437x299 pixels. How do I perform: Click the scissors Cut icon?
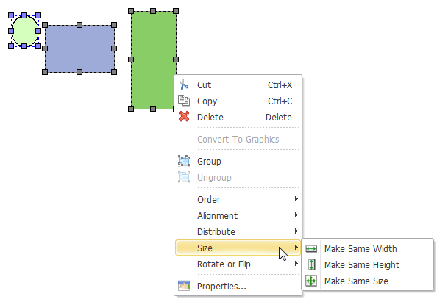(184, 84)
